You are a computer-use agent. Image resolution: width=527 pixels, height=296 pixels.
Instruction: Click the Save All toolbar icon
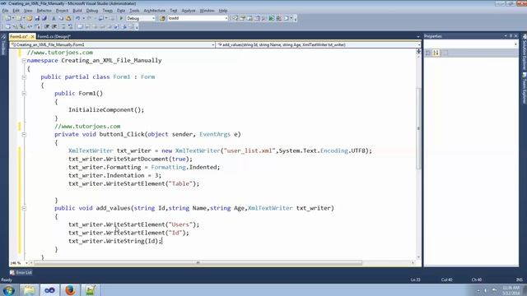(x=44, y=18)
